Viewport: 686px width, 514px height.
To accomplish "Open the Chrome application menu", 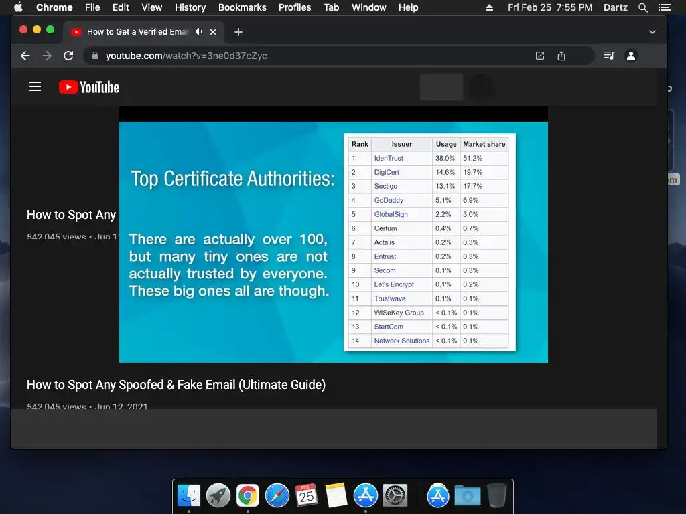I will tap(54, 7).
